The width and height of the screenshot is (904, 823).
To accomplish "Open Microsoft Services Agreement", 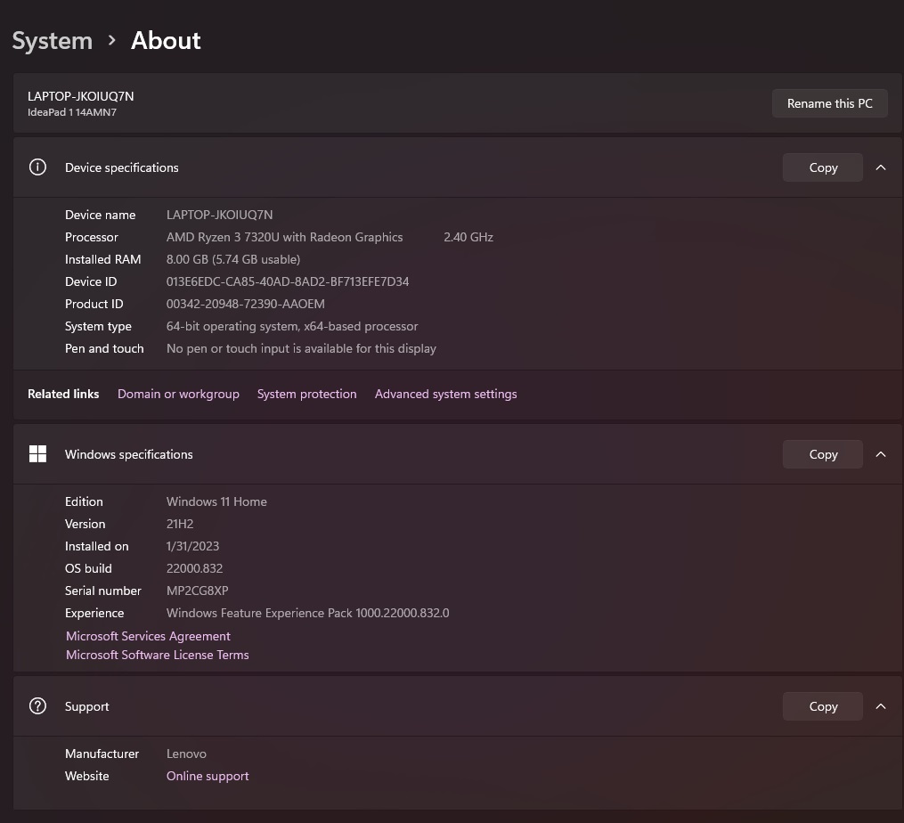I will (x=148, y=636).
